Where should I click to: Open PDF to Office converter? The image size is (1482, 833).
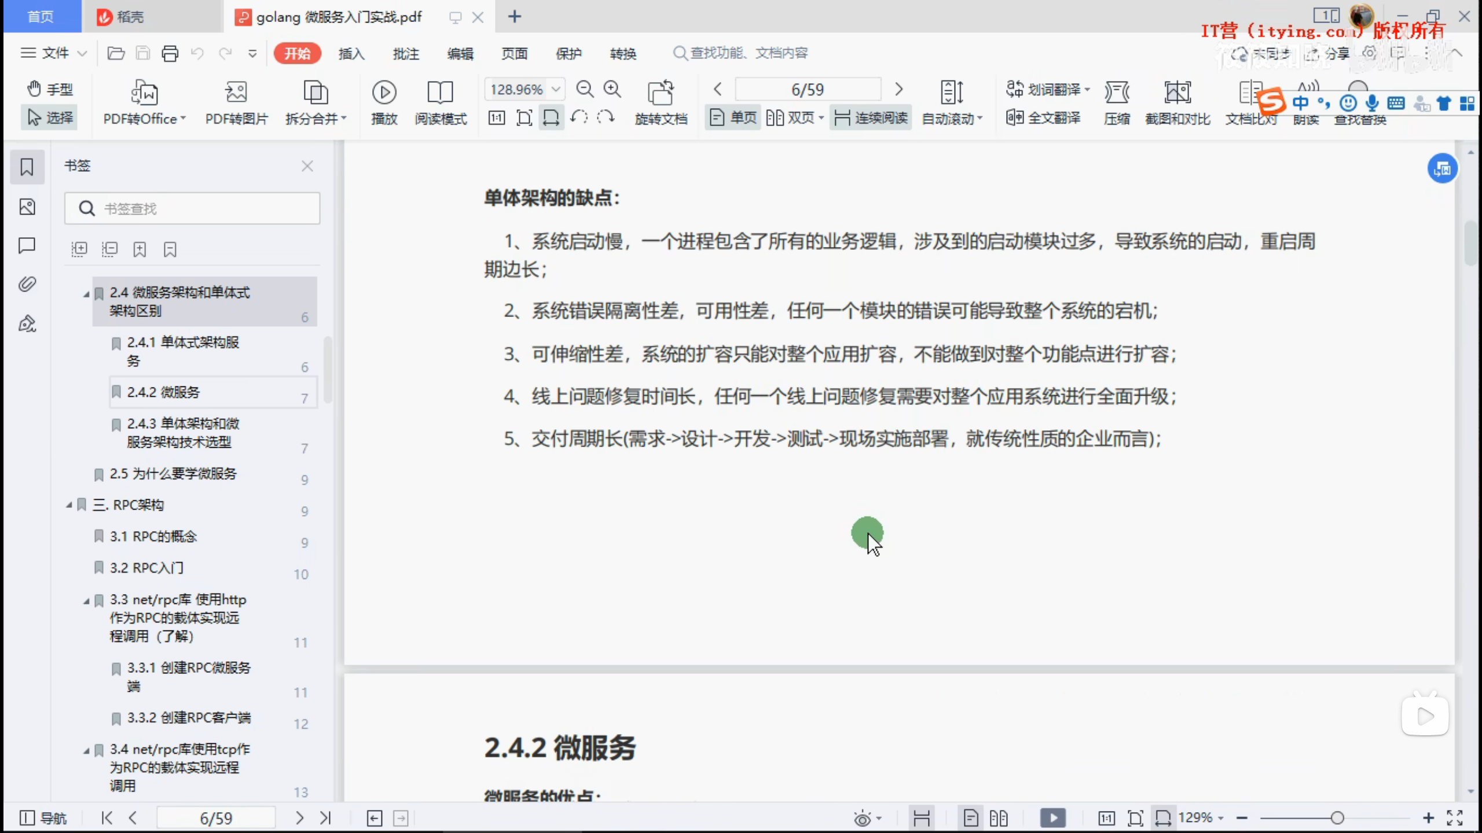click(145, 102)
